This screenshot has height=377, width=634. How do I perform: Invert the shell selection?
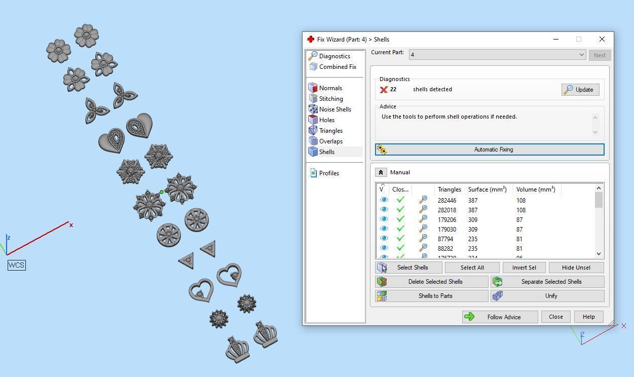[x=524, y=268]
